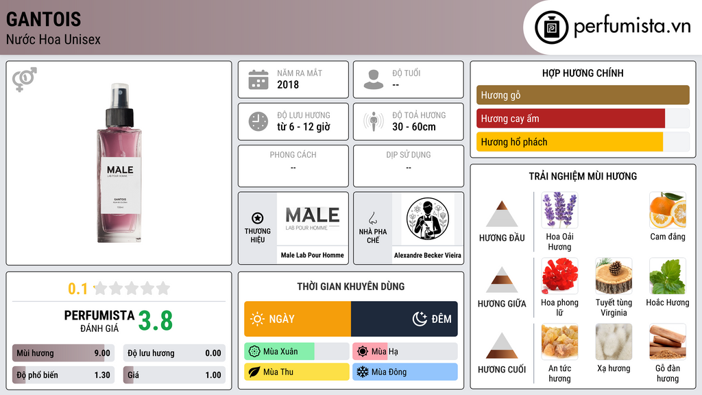Click the sun icon in the Ngày block
The width and height of the screenshot is (702, 395).
[258, 319]
